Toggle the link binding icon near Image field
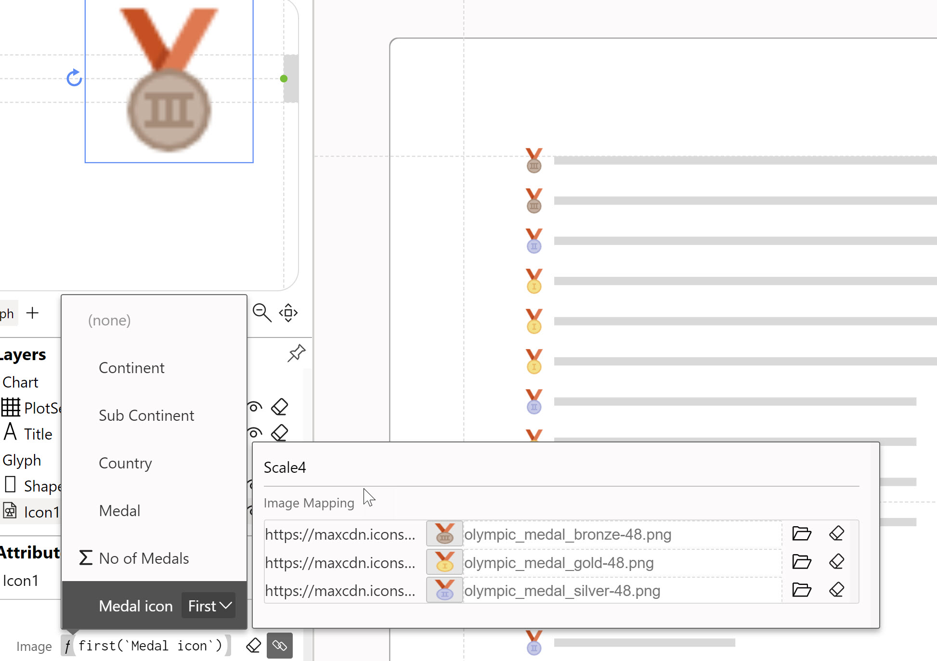This screenshot has height=661, width=937. coord(280,646)
